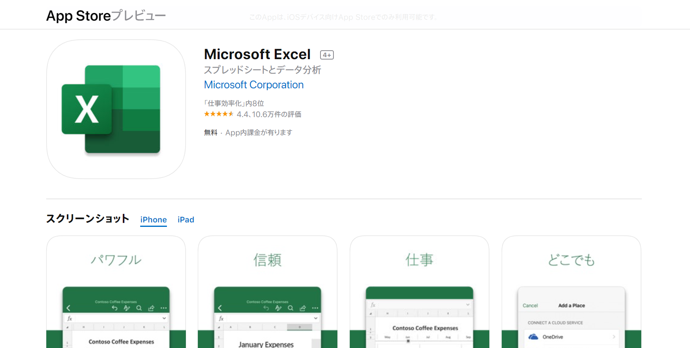
Task: Click the Microsoft Excel app icon
Action: 116,109
